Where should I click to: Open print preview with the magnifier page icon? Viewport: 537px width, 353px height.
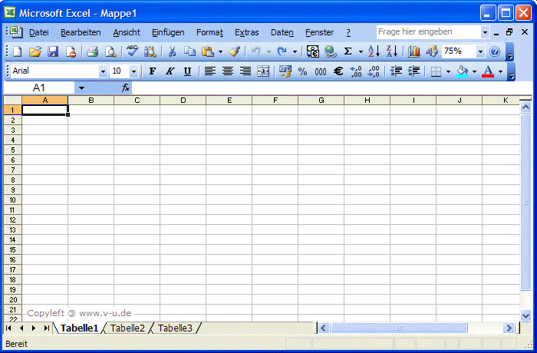tap(110, 51)
